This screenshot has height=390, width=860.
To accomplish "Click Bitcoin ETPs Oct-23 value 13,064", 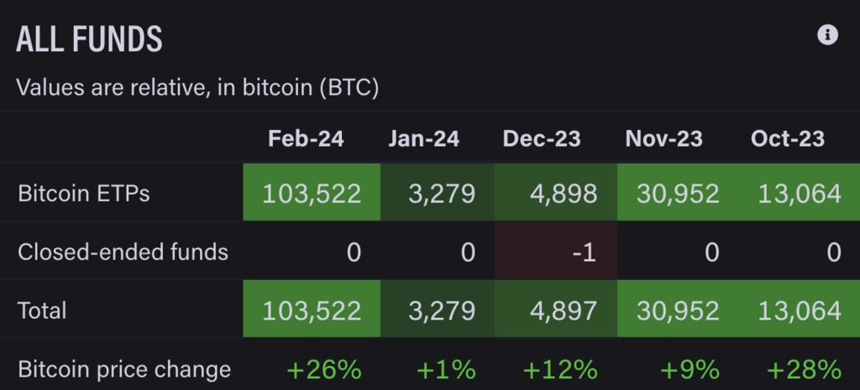I will click(x=799, y=194).
